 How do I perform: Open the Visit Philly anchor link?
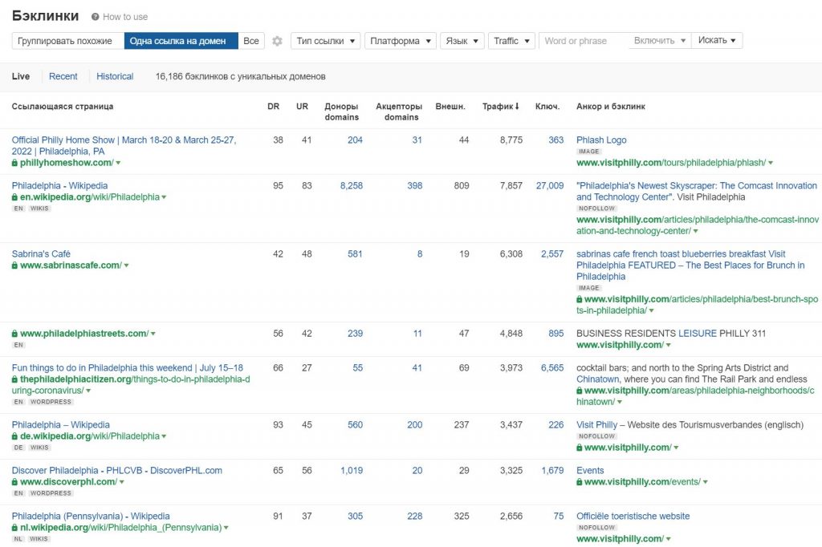point(597,425)
